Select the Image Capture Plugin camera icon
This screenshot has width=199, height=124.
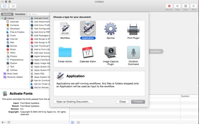point(111,52)
